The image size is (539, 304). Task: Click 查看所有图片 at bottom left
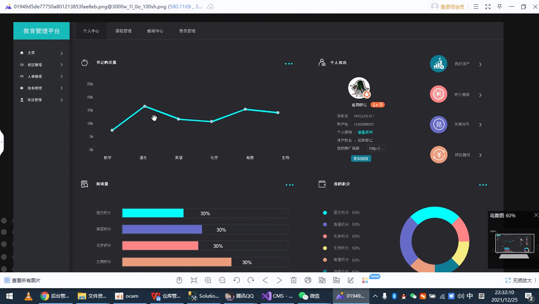click(23, 280)
